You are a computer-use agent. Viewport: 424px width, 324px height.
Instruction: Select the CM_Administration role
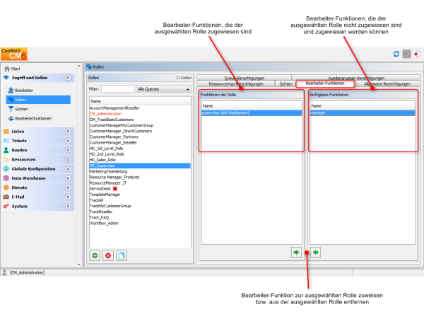pos(106,114)
